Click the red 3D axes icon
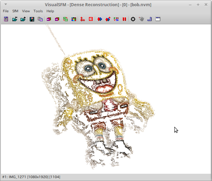 point(82,19)
